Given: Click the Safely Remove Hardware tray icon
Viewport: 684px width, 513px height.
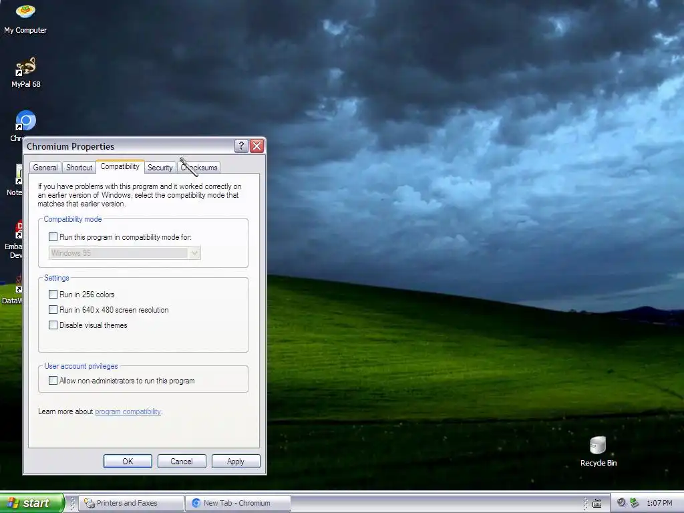Looking at the screenshot, I should pos(635,502).
